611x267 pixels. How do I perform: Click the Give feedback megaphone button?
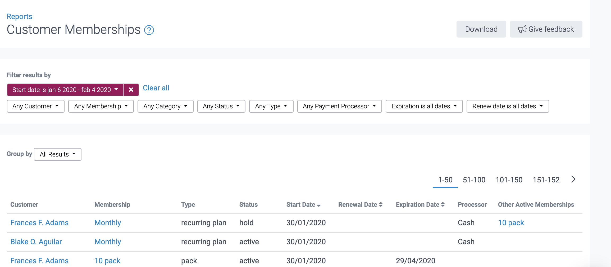point(546,29)
